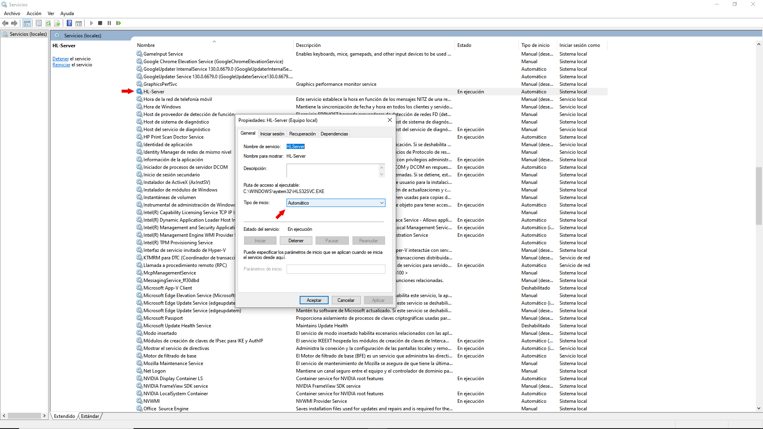The image size is (763, 429).
Task: Click the Pause service toolbar icon
Action: 109,23
